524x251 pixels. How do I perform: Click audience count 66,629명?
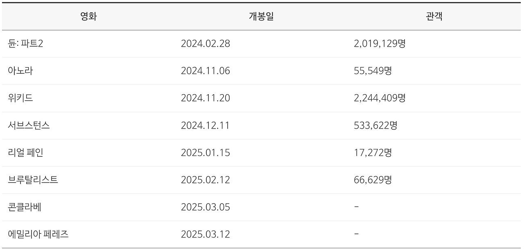[373, 180]
